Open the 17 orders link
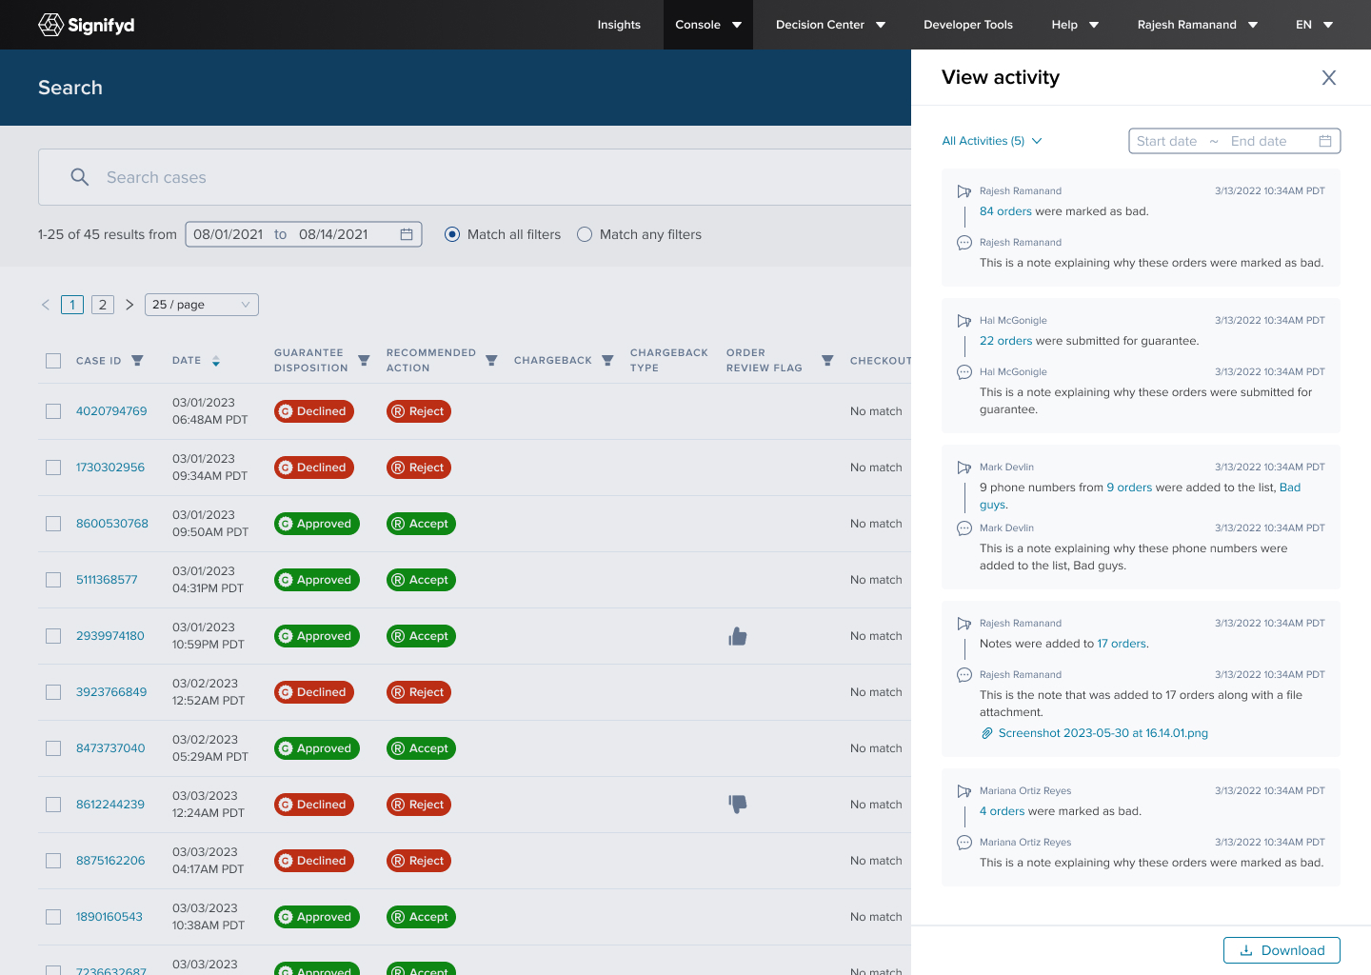The width and height of the screenshot is (1371, 975). 1122,644
